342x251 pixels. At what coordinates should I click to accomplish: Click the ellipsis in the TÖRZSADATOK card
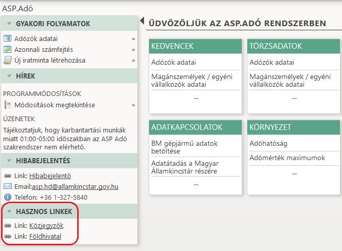tap(294, 99)
